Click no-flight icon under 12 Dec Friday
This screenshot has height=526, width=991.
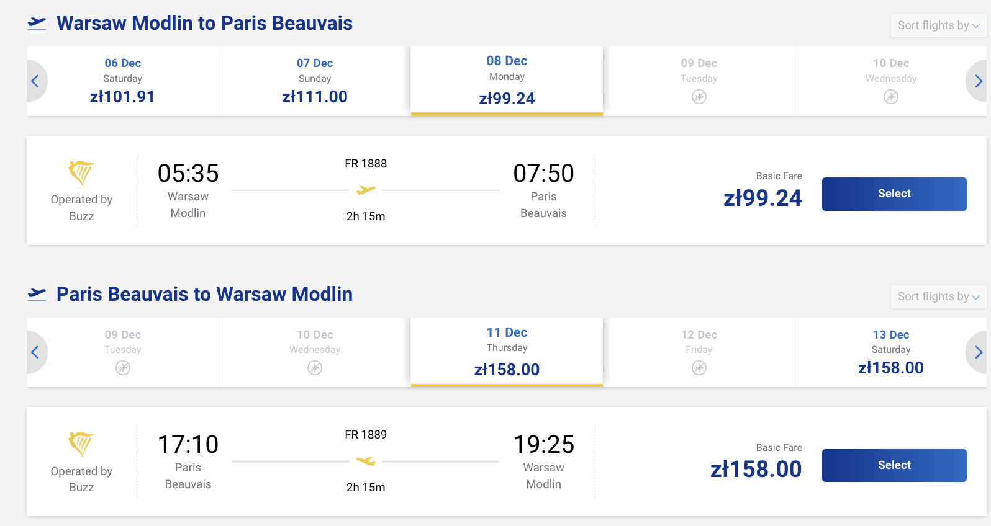pos(699,368)
